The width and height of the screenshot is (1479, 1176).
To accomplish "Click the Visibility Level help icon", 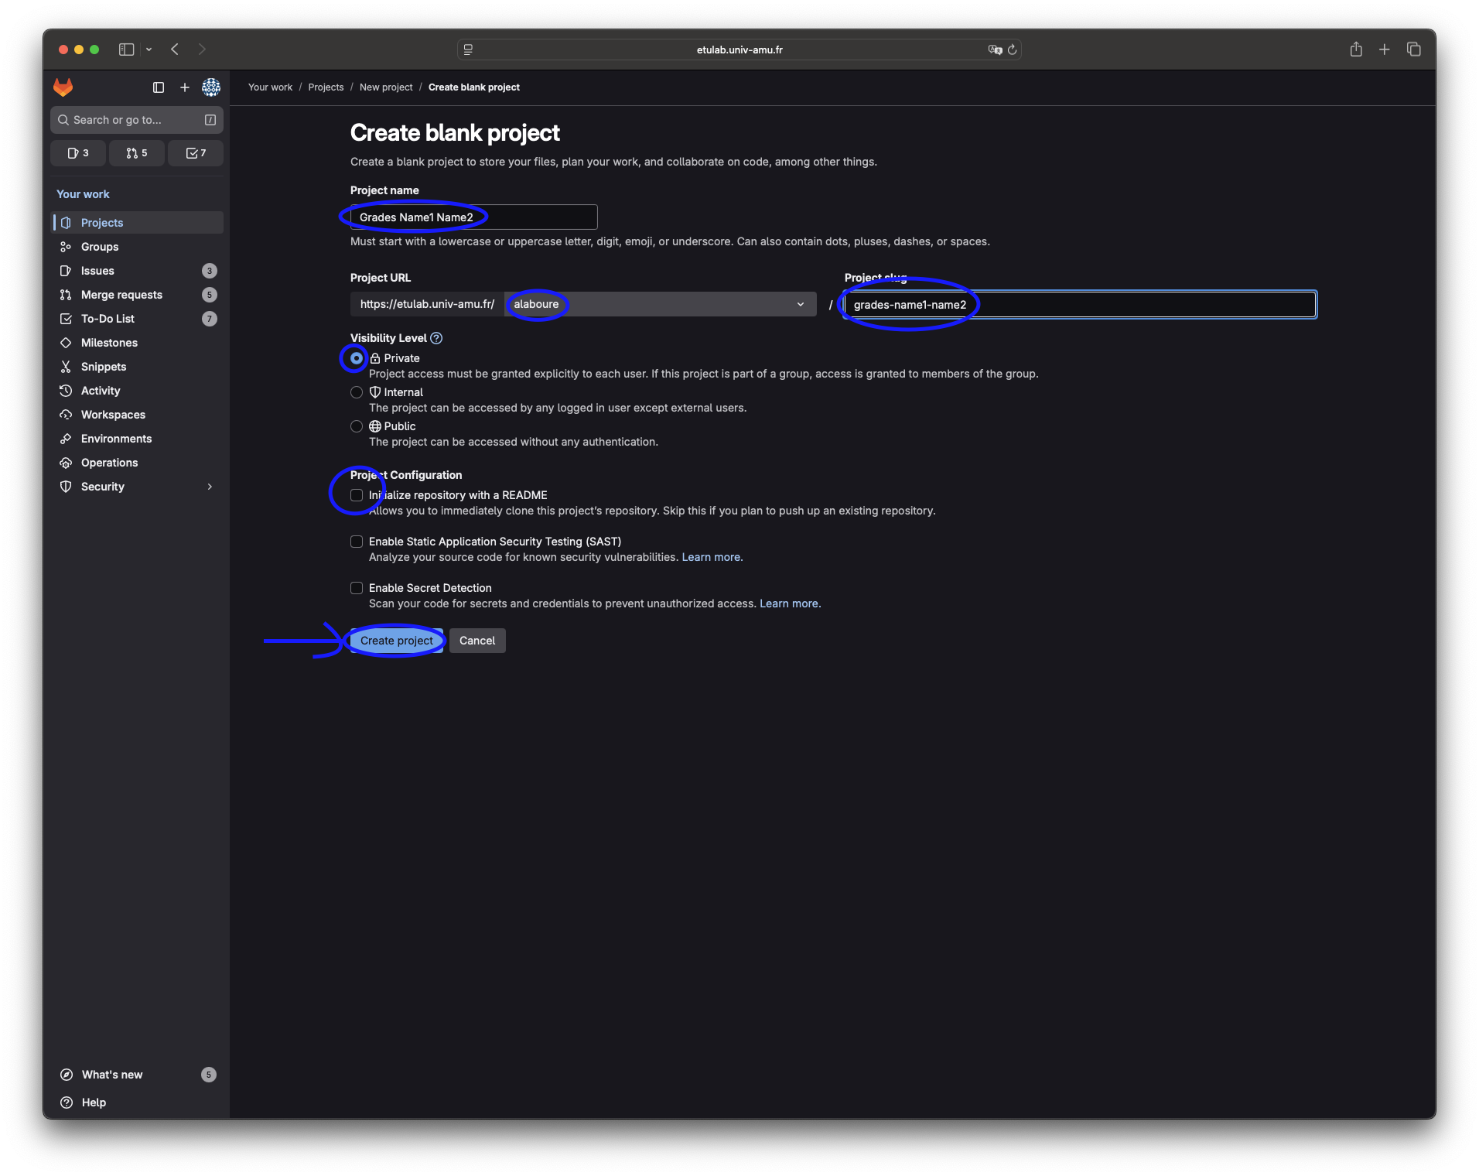I will (436, 338).
